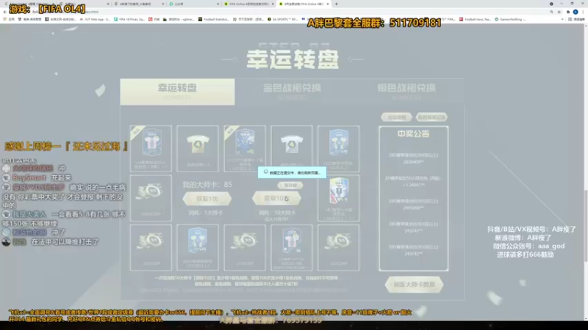Select the 21TOTS player card prize tile
This screenshot has width=588, height=330.
pos(245,149)
